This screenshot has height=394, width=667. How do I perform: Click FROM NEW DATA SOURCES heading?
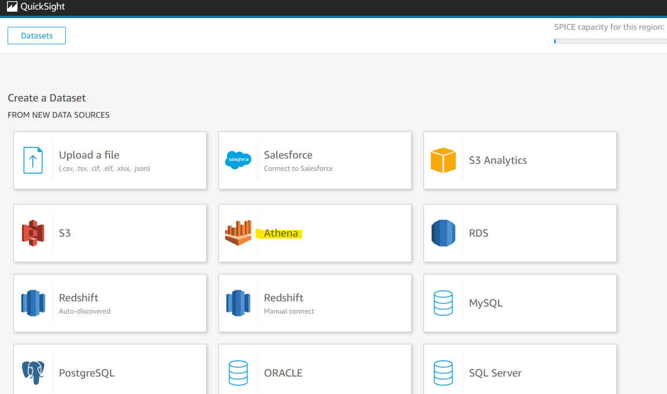pos(59,115)
